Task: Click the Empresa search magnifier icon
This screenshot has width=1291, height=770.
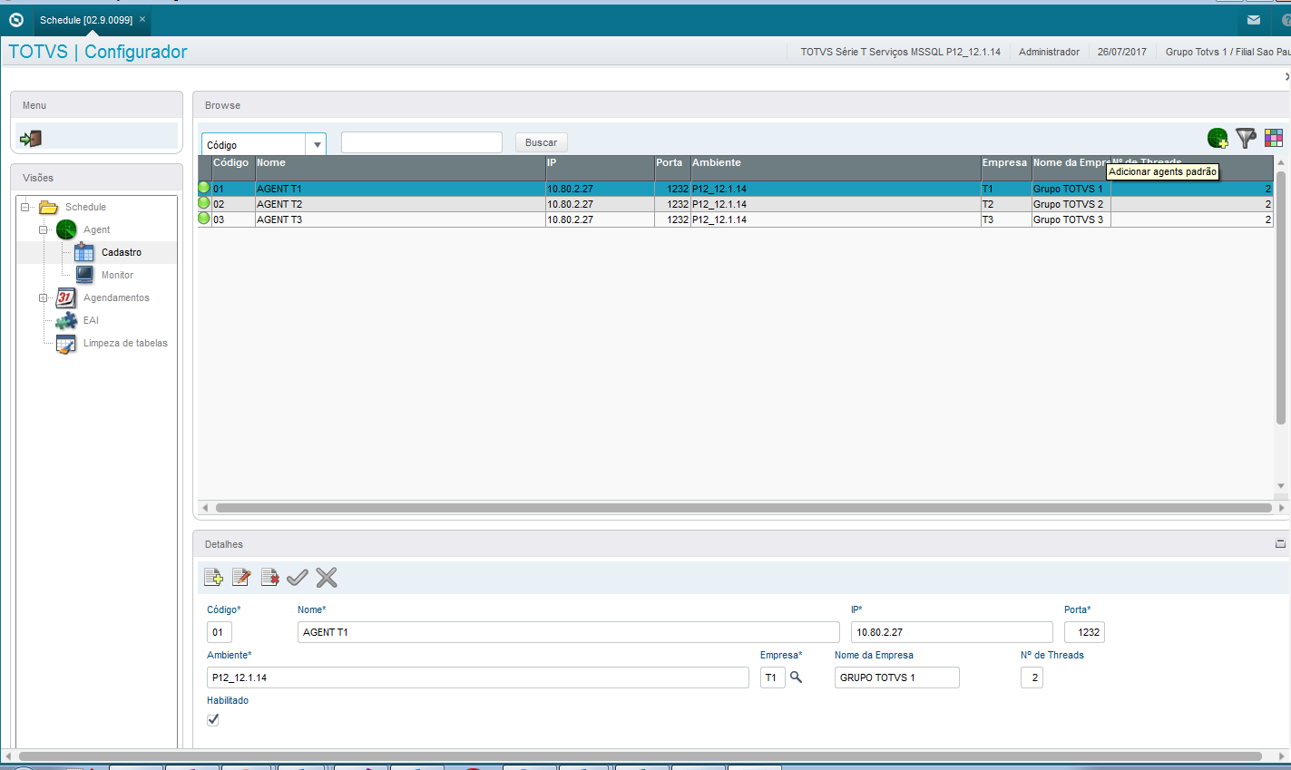Action: pyautogui.click(x=796, y=677)
